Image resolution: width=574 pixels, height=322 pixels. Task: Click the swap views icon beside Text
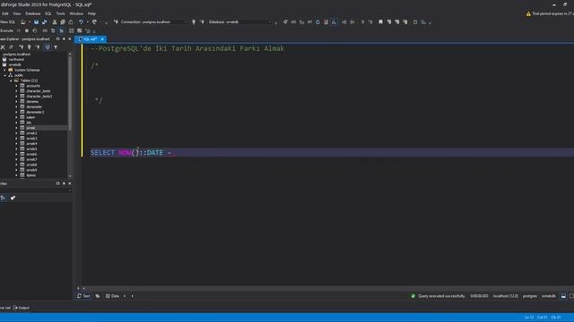coord(98,296)
